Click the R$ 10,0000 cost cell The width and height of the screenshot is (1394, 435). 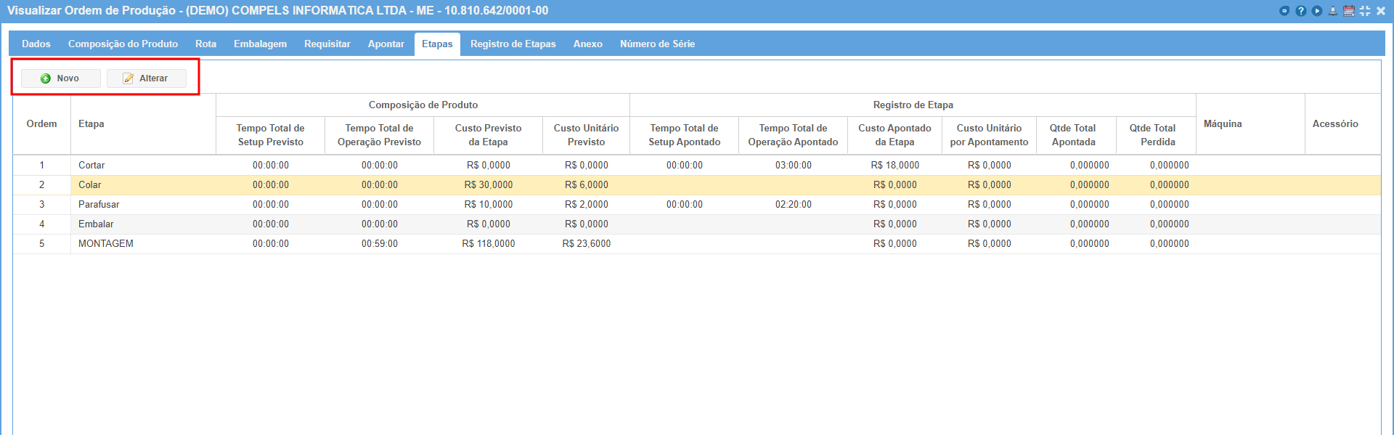tap(488, 205)
